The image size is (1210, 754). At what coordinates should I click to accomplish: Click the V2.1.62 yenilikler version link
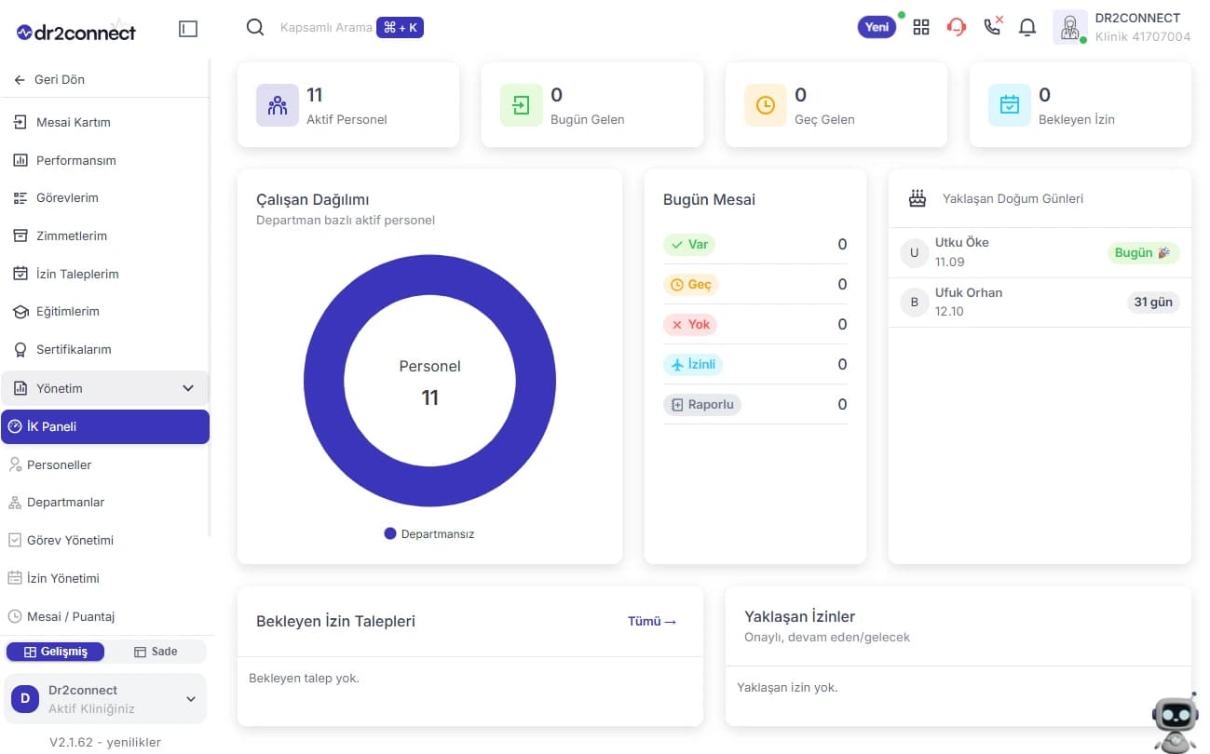(105, 742)
